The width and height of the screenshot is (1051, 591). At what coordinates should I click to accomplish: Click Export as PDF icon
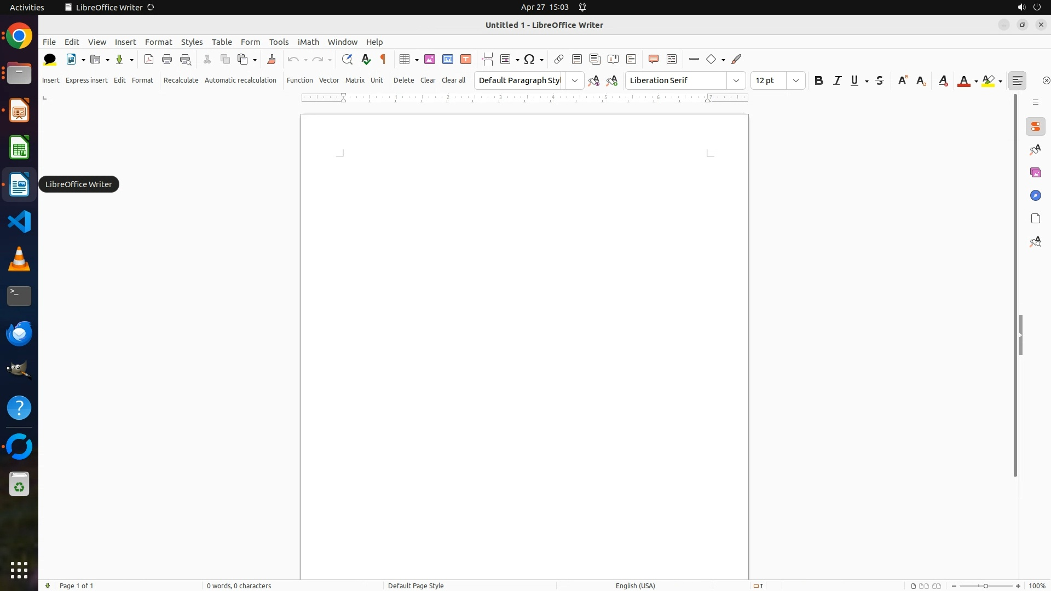click(x=149, y=59)
